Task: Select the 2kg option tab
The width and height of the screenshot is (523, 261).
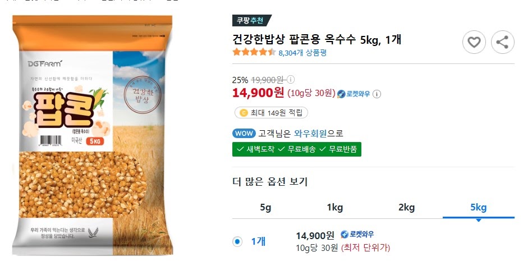Action: [406, 208]
